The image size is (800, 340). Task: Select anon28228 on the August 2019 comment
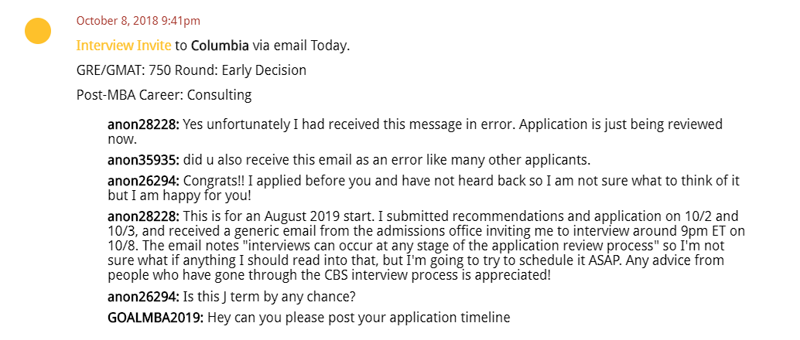(143, 216)
